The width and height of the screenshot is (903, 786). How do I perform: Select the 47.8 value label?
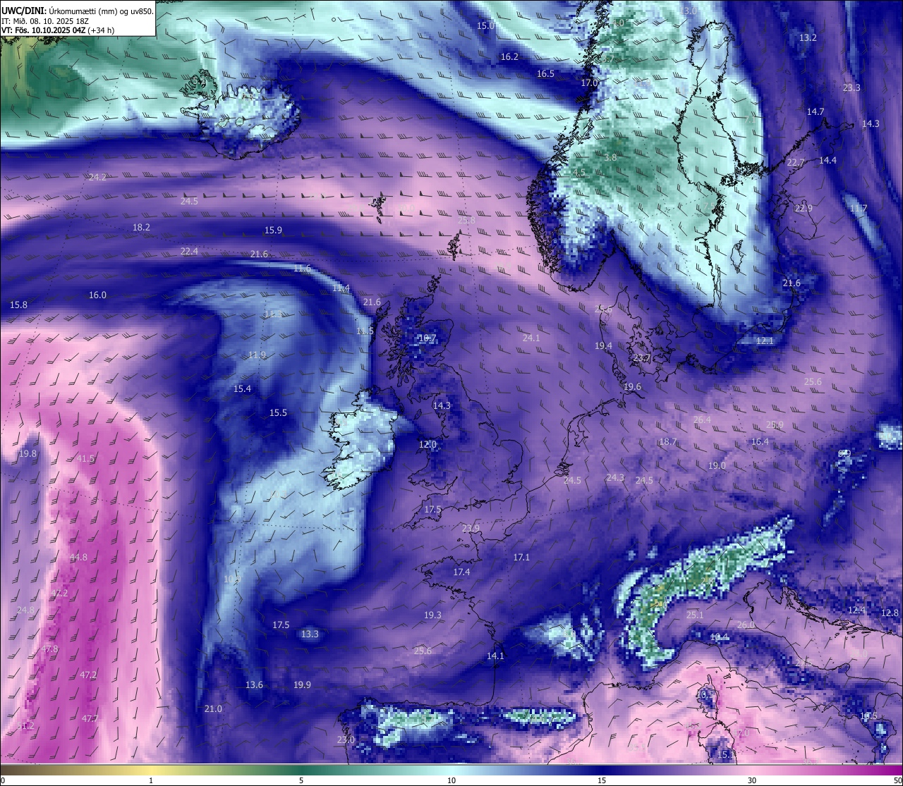[49, 649]
